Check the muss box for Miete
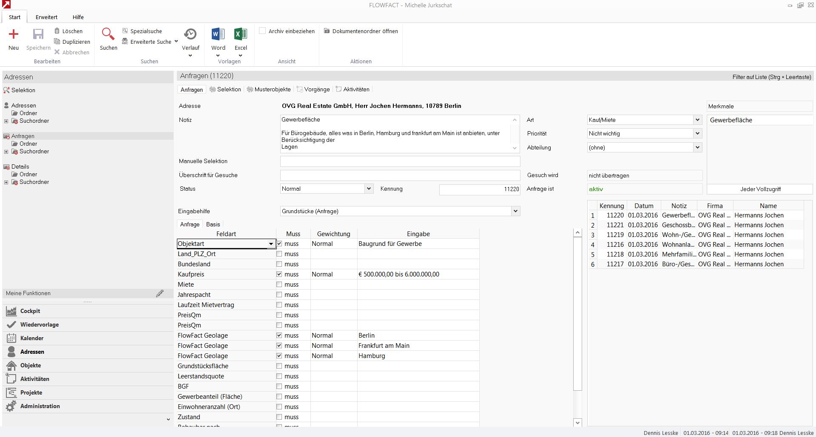The width and height of the screenshot is (816, 437). click(279, 285)
